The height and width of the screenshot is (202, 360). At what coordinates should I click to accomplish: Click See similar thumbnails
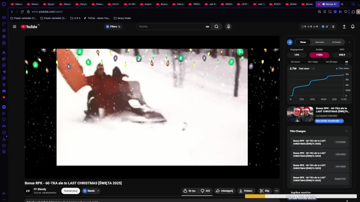[329, 121]
